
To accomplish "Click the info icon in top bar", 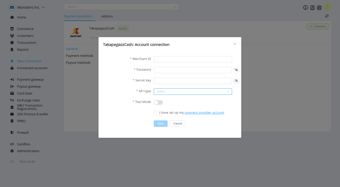I will [x=305, y=8].
